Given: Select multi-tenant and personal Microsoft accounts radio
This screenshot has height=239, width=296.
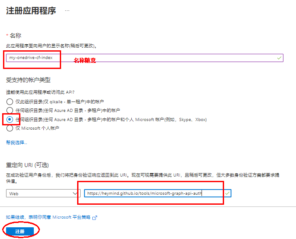Looking at the screenshot, I should pos(10,119).
